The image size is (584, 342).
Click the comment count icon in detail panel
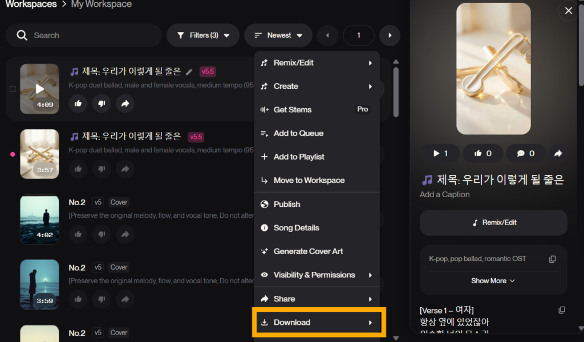tap(526, 153)
